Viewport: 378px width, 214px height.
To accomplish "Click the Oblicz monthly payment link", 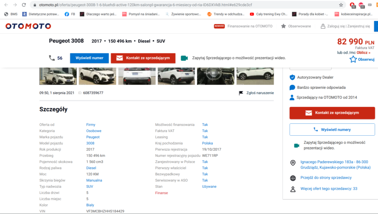I will click(x=364, y=52).
